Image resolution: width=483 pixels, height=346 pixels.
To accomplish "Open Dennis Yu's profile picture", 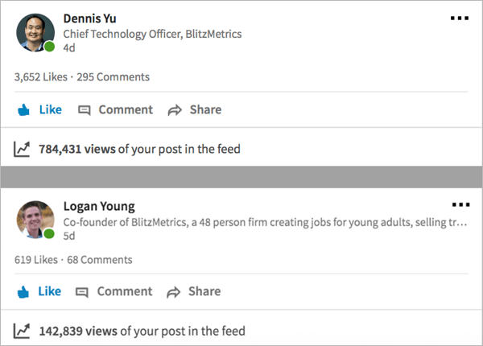I will (35, 32).
